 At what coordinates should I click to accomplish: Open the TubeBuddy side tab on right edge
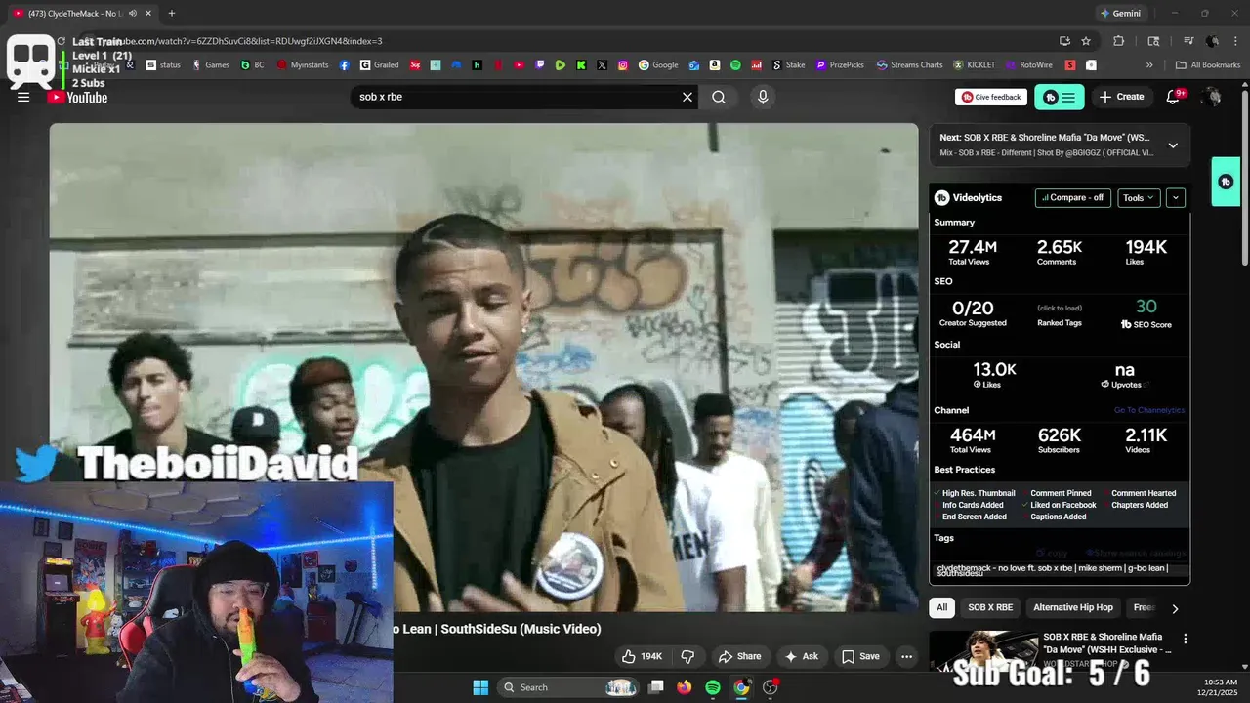point(1226,182)
